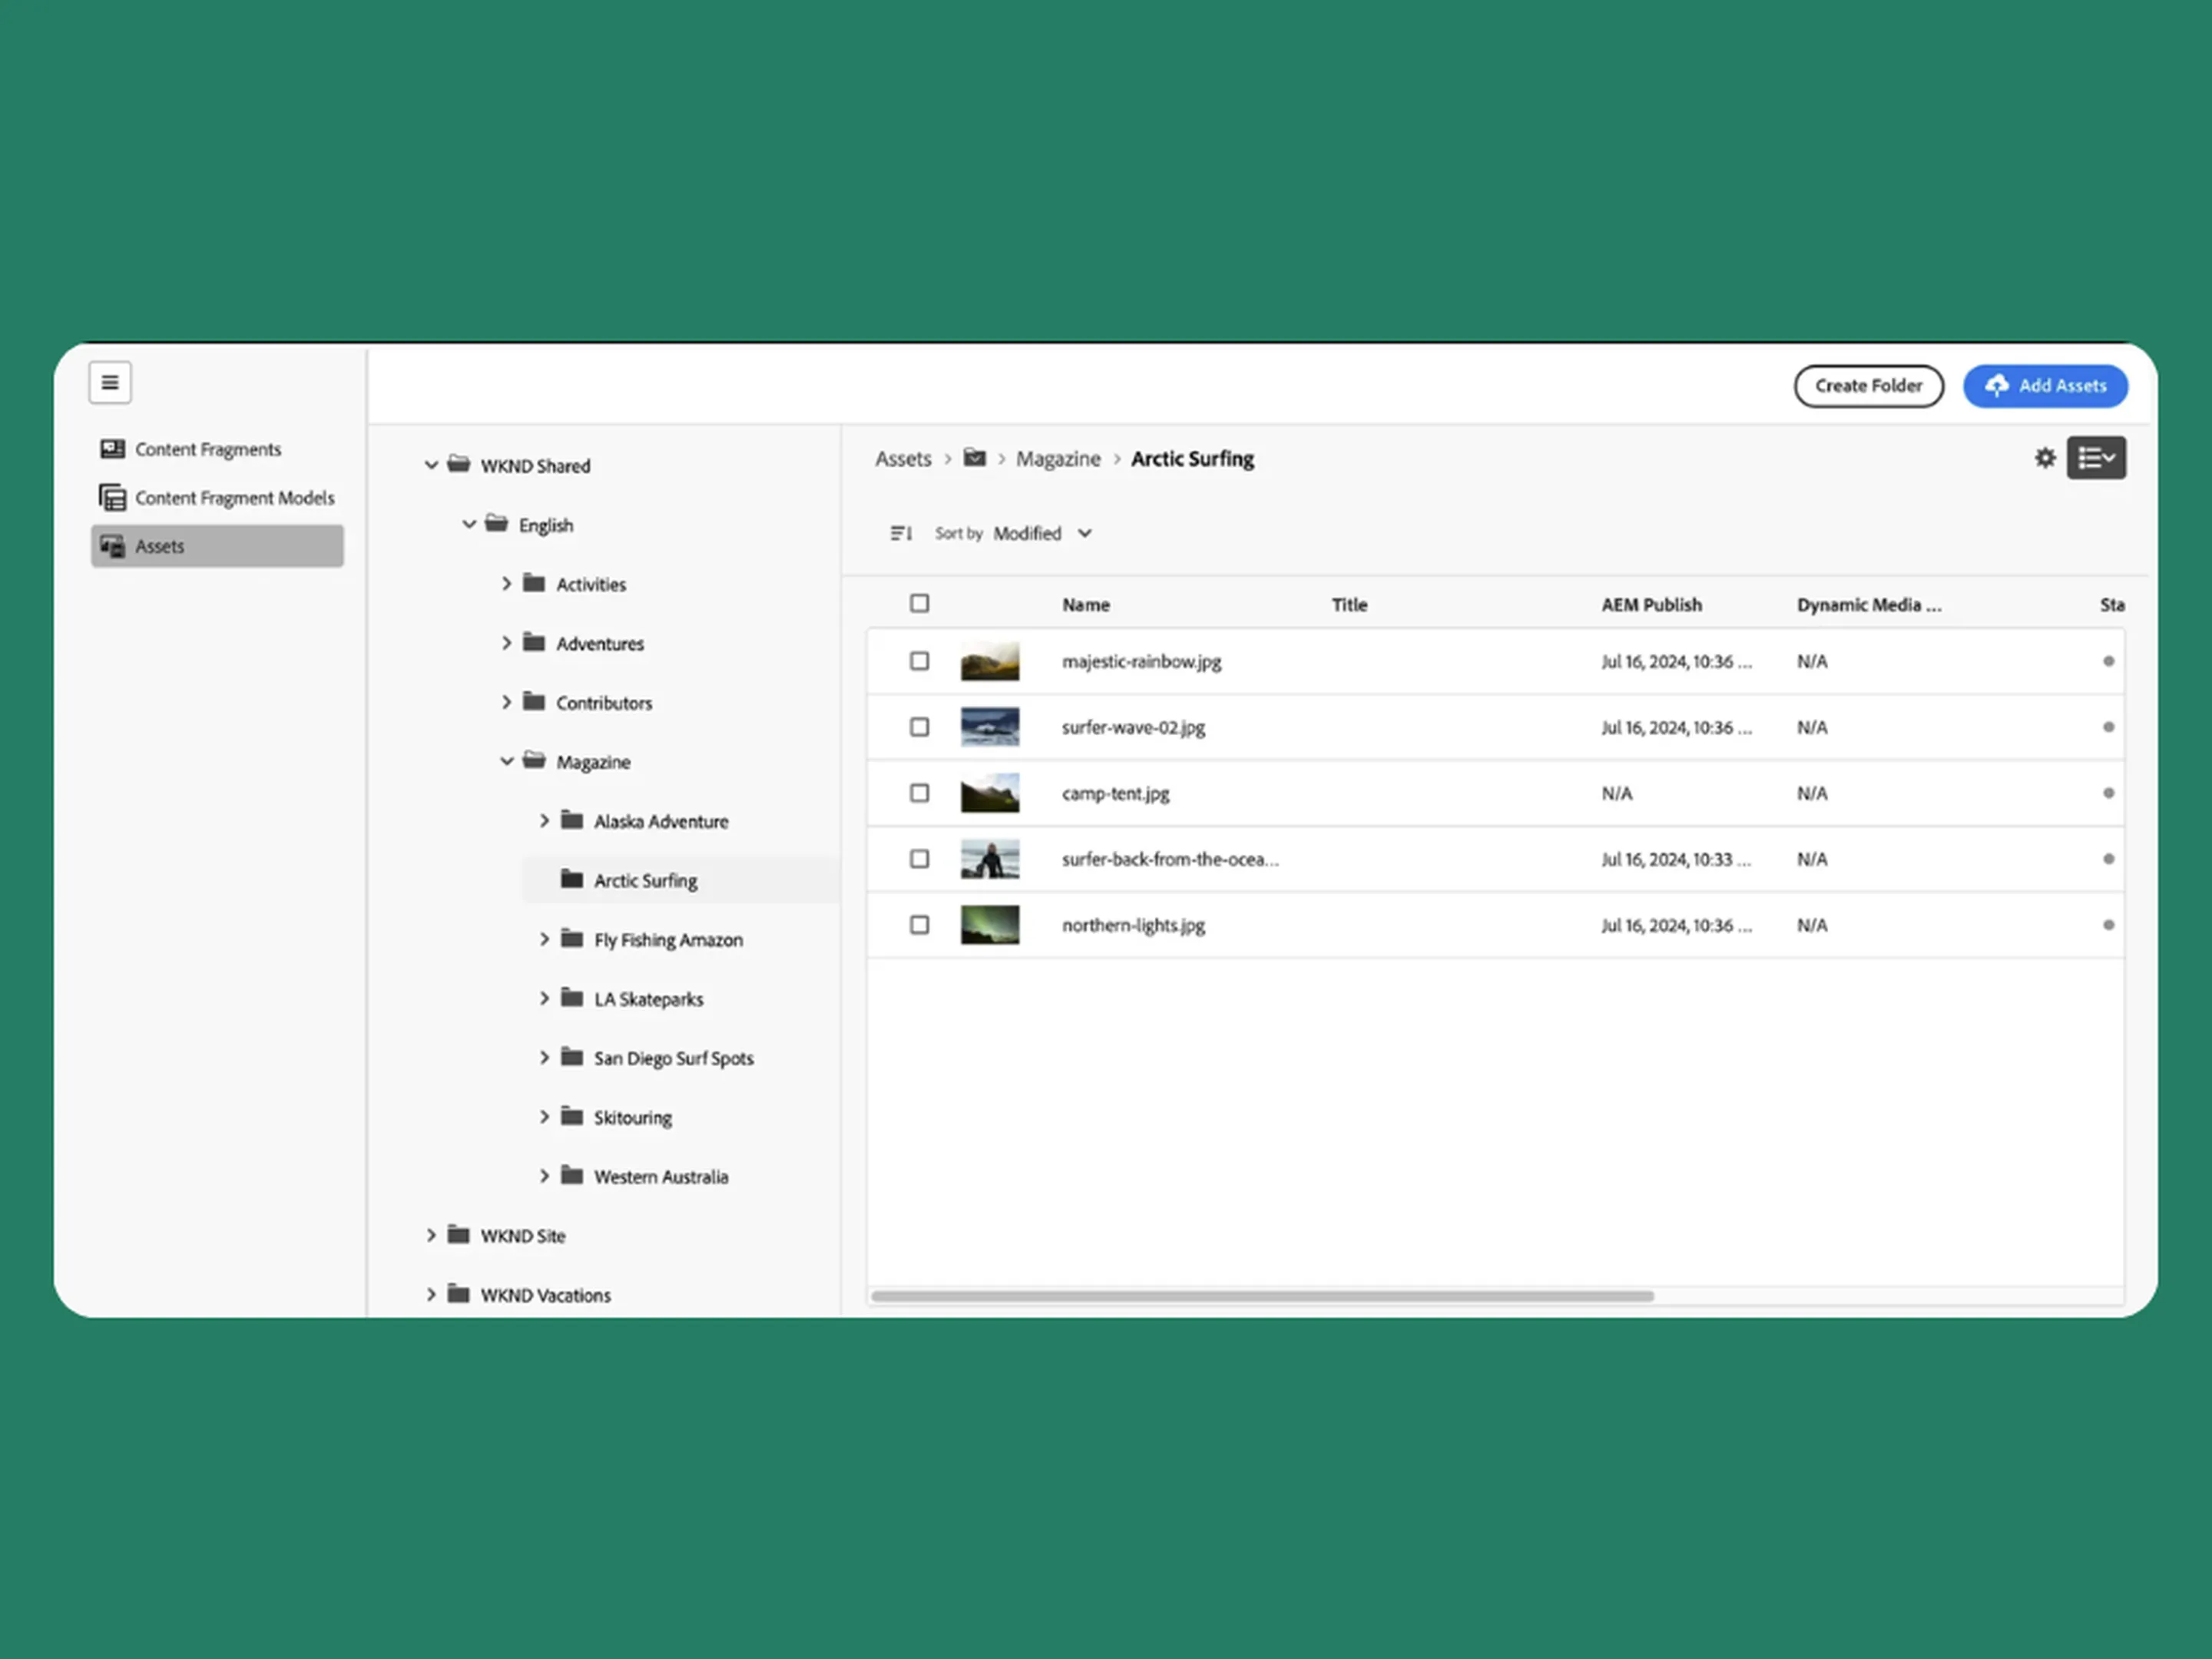Open the surfer-wave-02.jpg thumbnail
2212x1659 pixels.
pyautogui.click(x=990, y=727)
